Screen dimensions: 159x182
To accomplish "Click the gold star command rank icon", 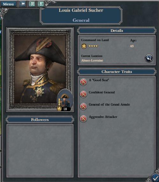I will click(84, 46).
